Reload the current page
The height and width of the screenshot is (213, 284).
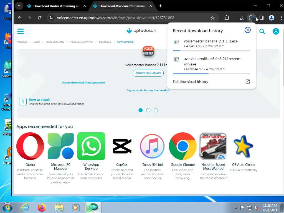[x=40, y=18]
